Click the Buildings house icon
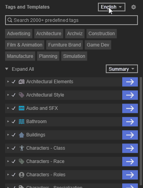Image resolution: width=143 pixels, height=188 pixels. coord(22,135)
